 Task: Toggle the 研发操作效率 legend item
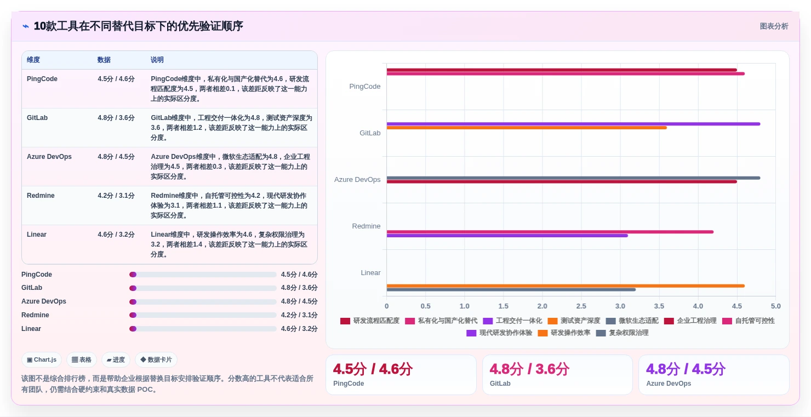(564, 333)
